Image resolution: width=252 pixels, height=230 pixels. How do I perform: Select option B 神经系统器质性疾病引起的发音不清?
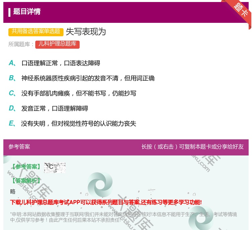[x=82, y=78]
